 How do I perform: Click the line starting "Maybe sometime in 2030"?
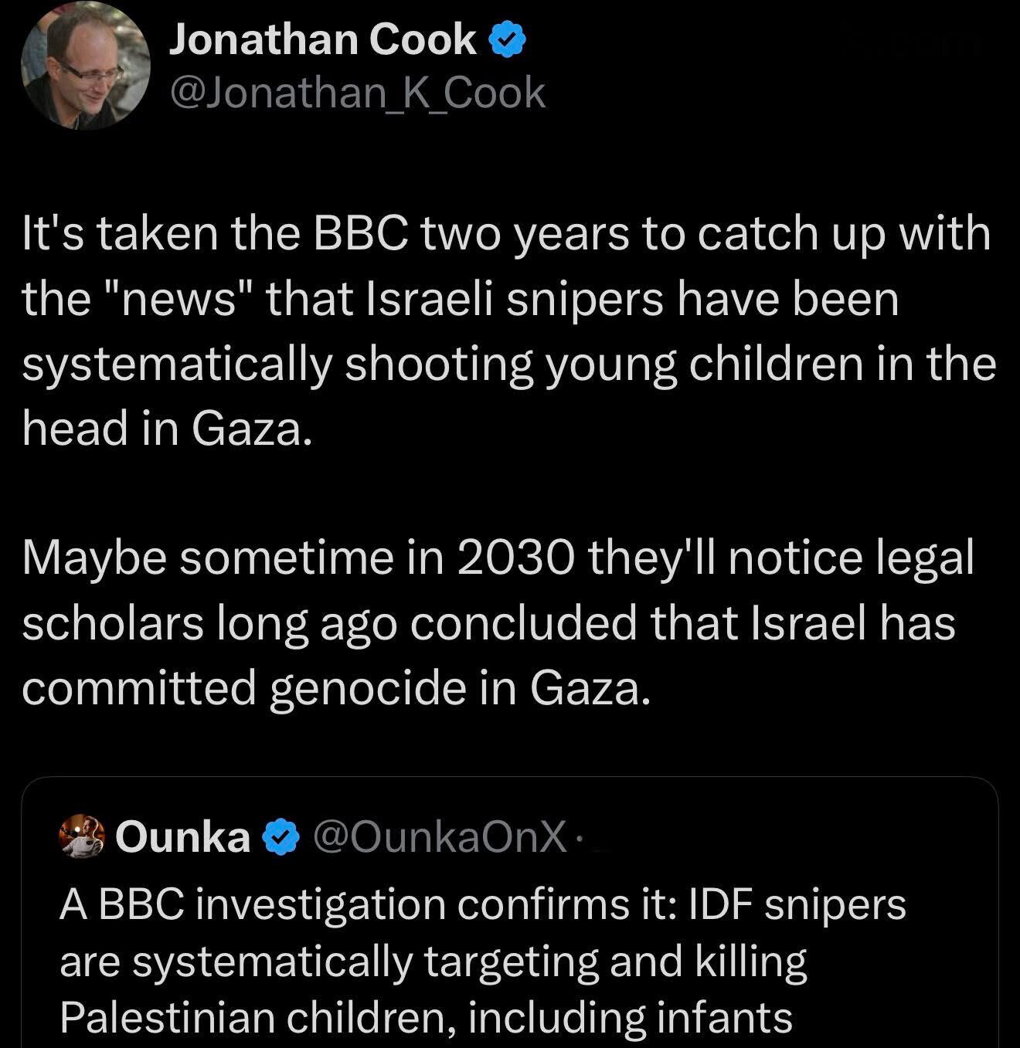497,558
